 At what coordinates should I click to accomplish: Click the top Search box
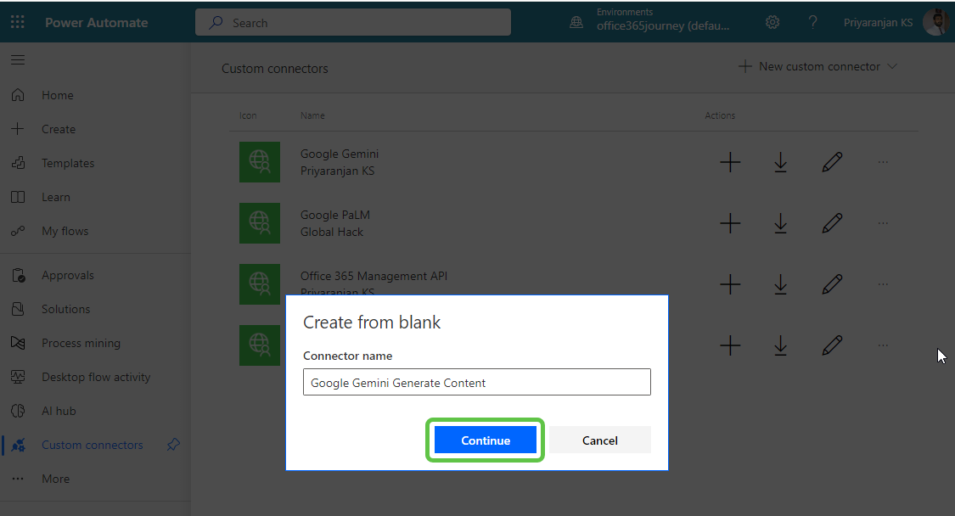coord(353,23)
